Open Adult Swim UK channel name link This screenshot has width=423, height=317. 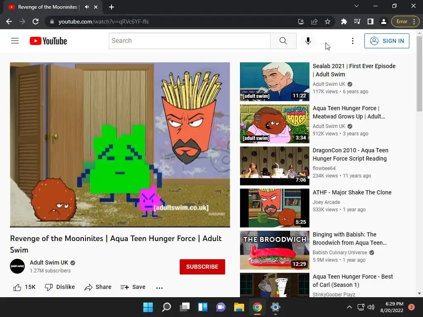click(x=49, y=263)
